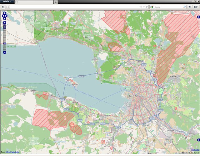Viewport: 200px width, 156px height.
Task: Click the search magnifier icon
Action: (x=184, y=7)
